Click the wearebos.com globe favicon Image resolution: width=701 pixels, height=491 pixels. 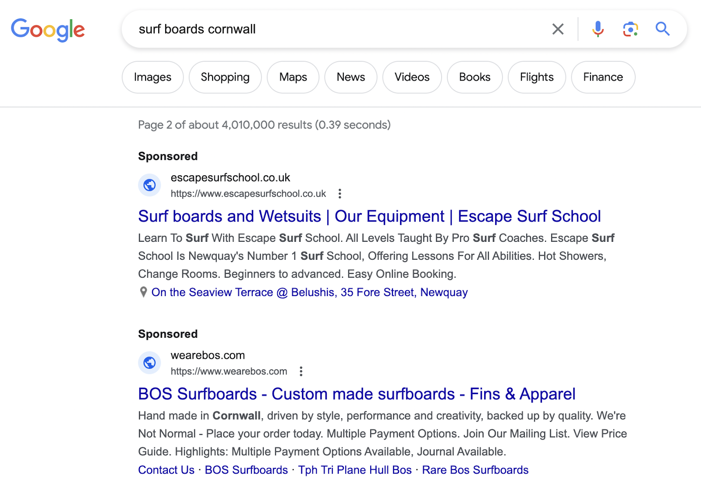coord(150,363)
